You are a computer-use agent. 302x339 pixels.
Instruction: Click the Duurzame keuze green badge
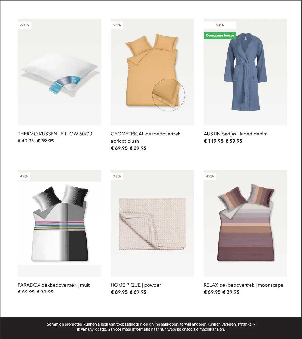pyautogui.click(x=220, y=35)
